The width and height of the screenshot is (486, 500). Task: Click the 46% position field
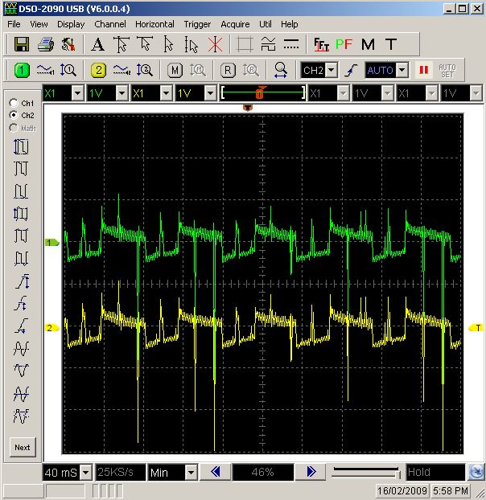[x=263, y=472]
